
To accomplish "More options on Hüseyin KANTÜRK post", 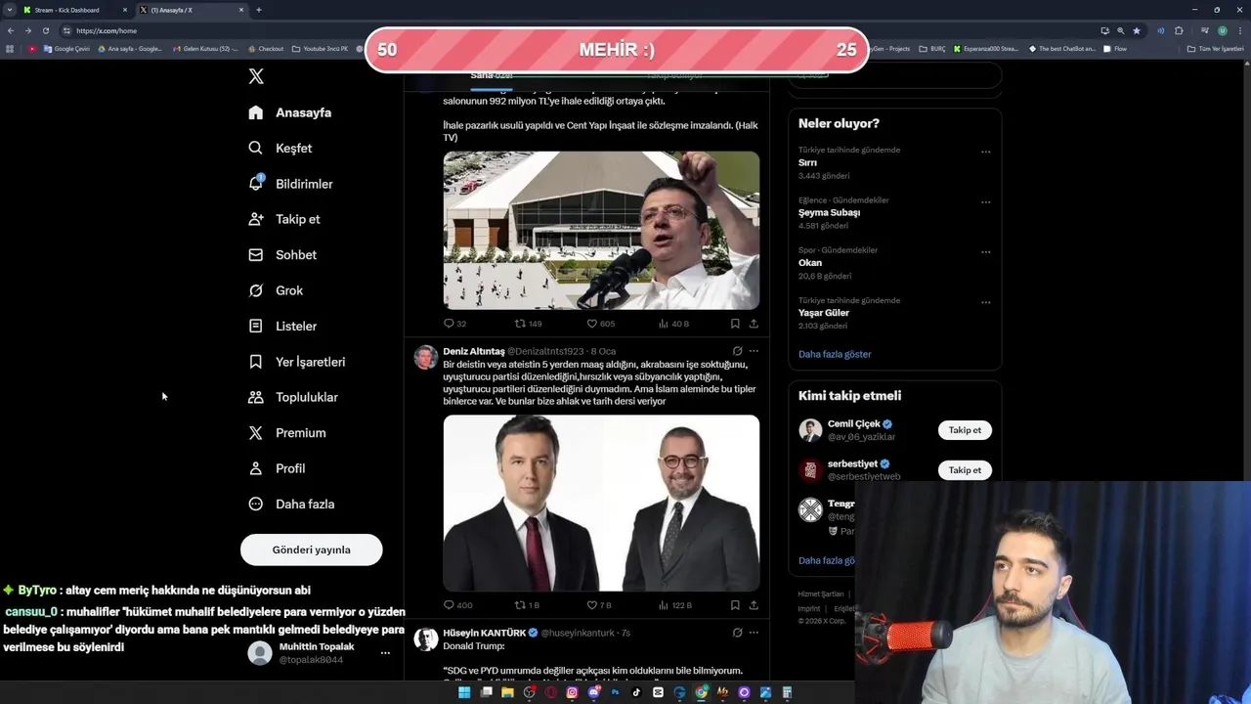I will point(754,633).
